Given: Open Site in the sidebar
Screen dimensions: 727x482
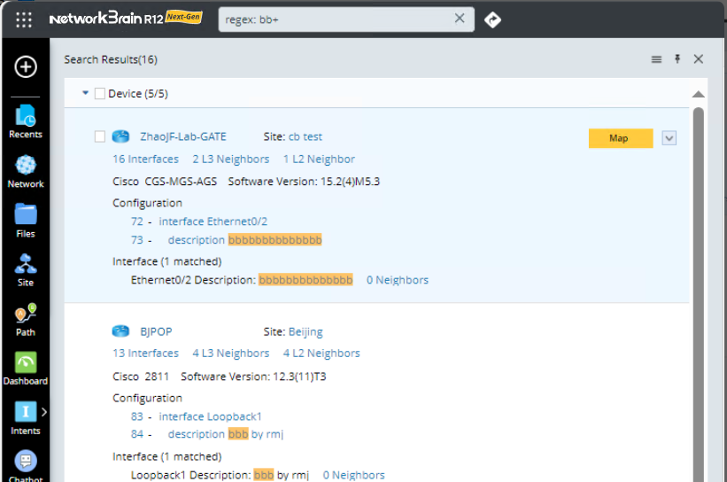Looking at the screenshot, I should click(26, 270).
